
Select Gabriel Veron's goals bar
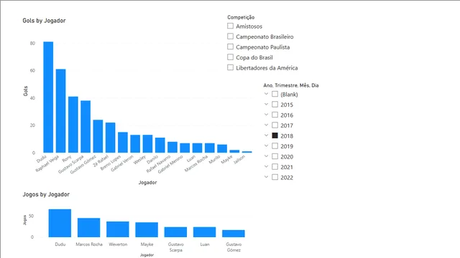click(x=135, y=143)
